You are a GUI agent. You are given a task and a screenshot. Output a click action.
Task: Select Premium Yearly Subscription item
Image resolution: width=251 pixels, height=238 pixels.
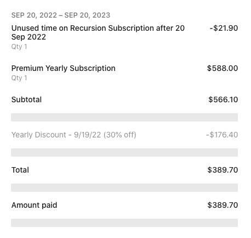point(63,68)
